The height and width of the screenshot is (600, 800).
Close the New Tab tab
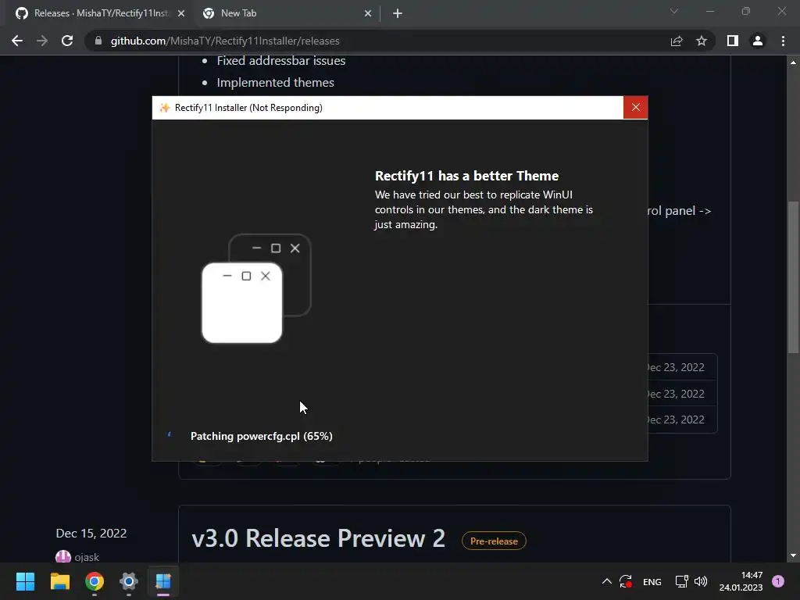(x=368, y=13)
